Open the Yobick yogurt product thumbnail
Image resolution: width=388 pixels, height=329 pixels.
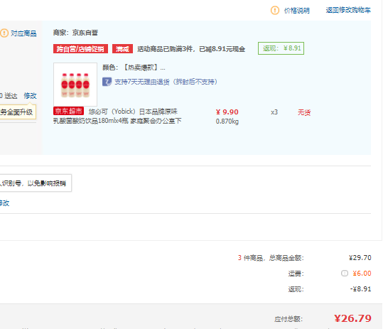coord(75,85)
